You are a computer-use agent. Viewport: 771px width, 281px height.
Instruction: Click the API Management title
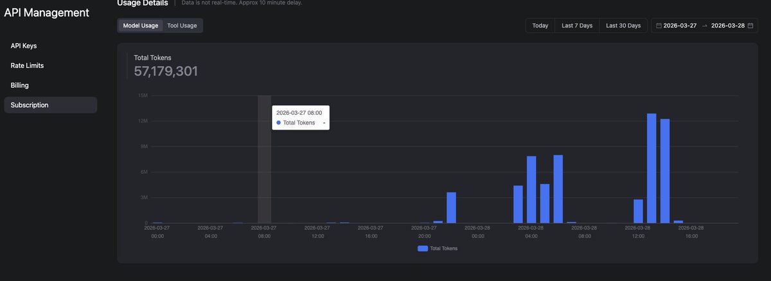pyautogui.click(x=47, y=12)
